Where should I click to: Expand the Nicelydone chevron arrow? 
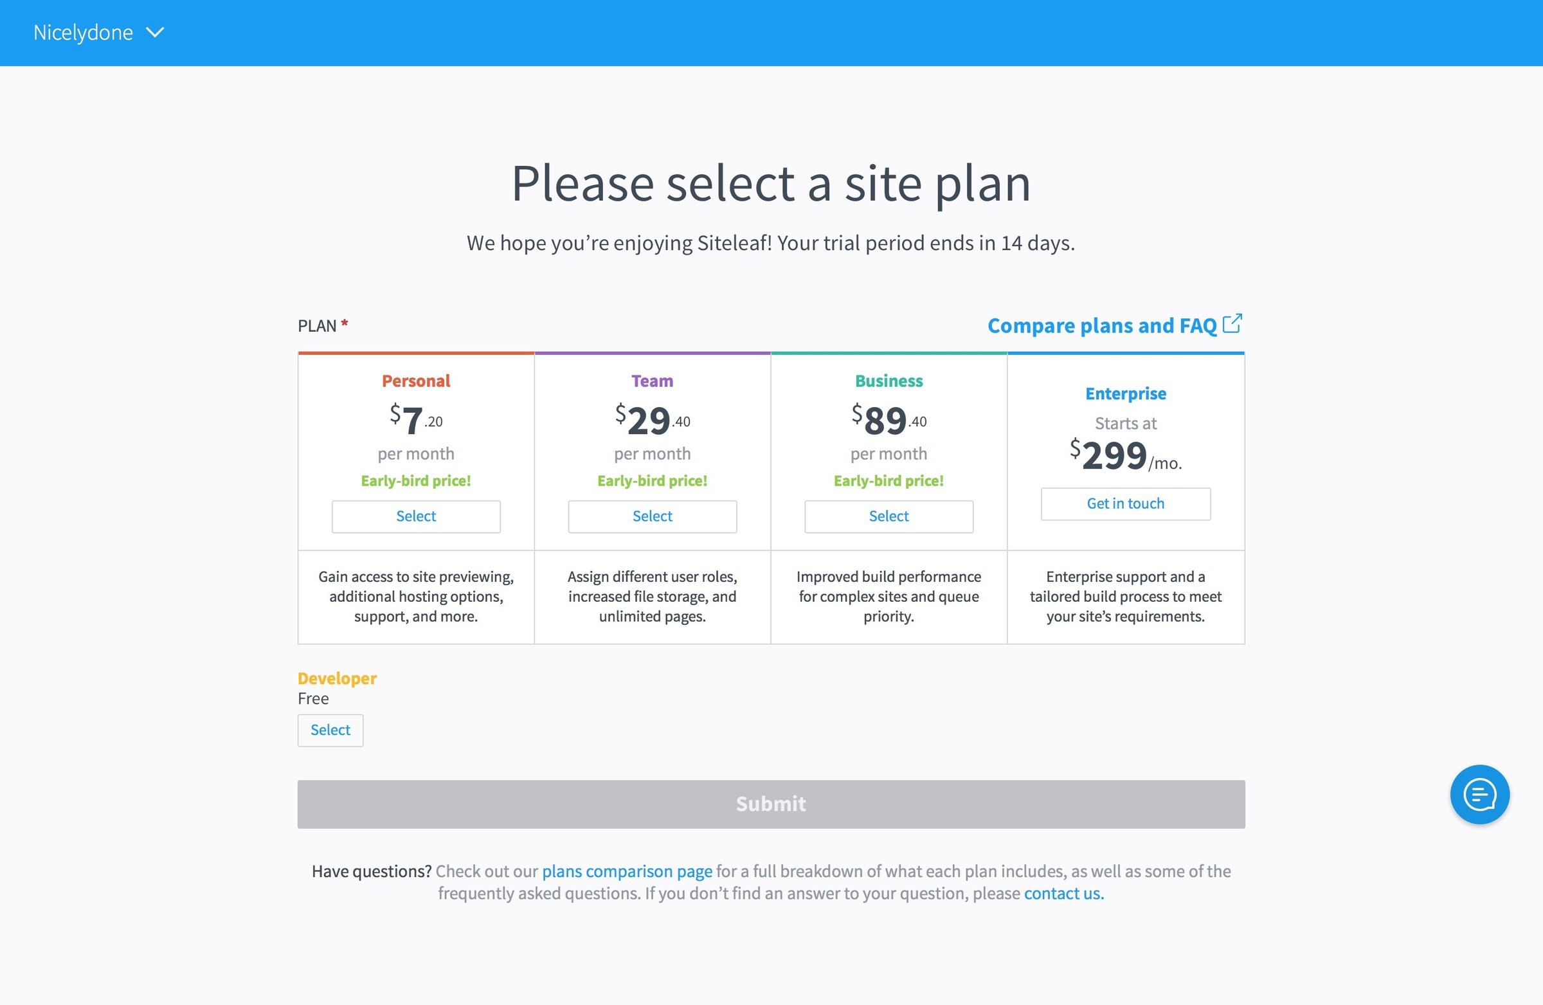tap(155, 32)
